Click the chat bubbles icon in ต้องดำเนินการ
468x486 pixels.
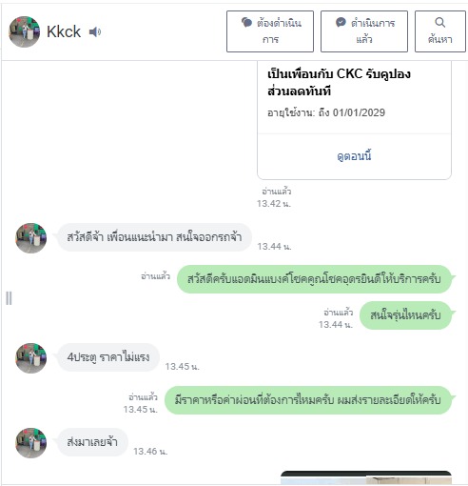[x=246, y=23]
